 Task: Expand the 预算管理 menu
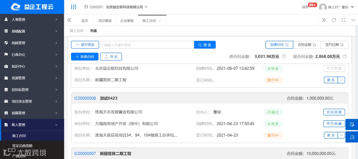click(x=56, y=113)
